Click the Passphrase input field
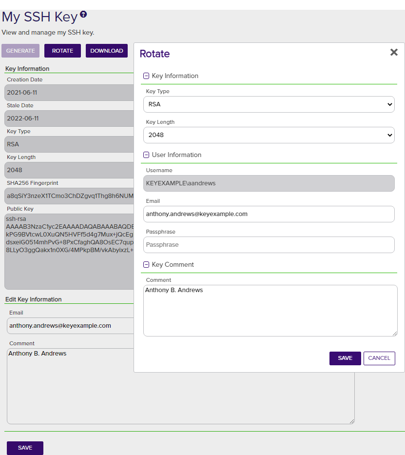This screenshot has height=455, width=405. (x=269, y=245)
